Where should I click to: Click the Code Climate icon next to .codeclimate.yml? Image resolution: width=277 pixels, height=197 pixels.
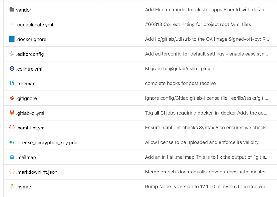click(12, 24)
